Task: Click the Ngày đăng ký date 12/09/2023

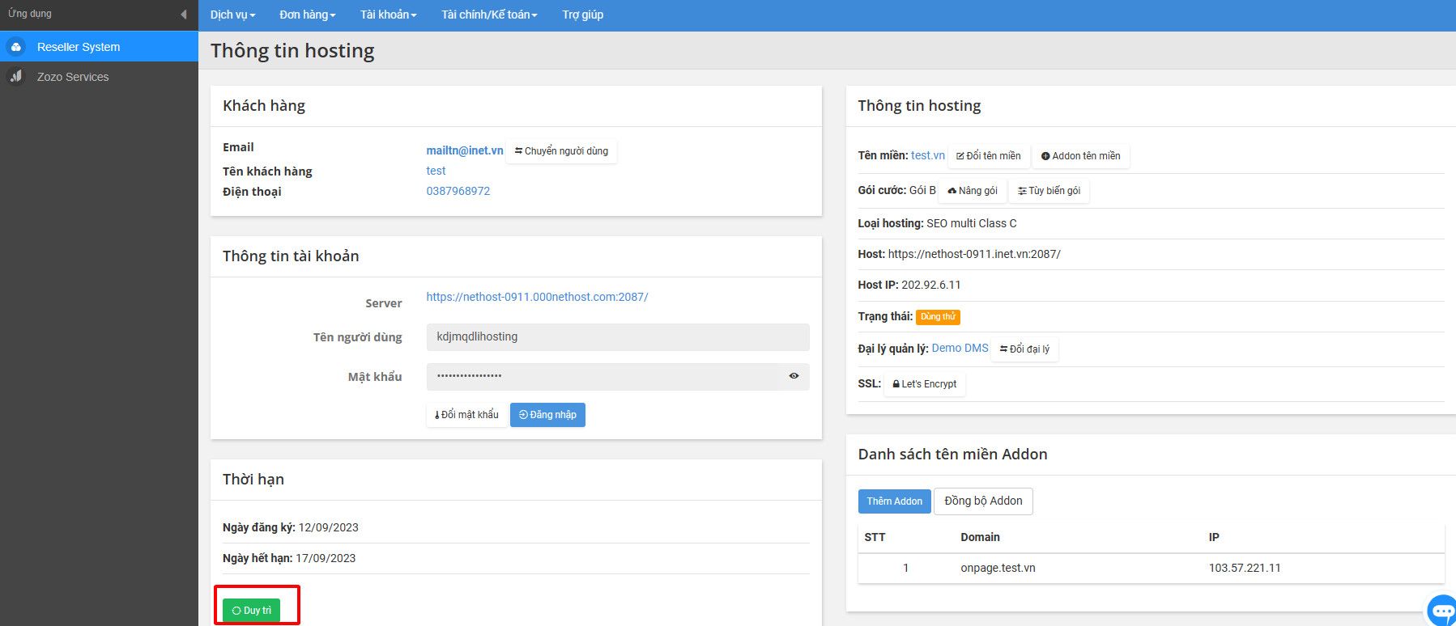Action: tap(329, 527)
